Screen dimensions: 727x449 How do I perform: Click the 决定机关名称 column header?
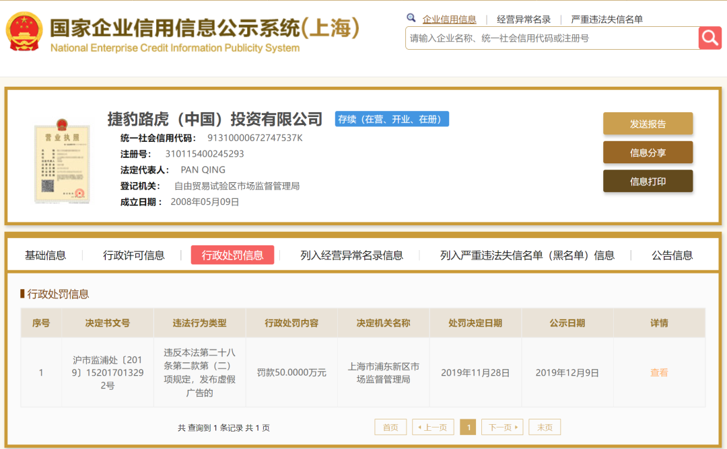coord(384,323)
